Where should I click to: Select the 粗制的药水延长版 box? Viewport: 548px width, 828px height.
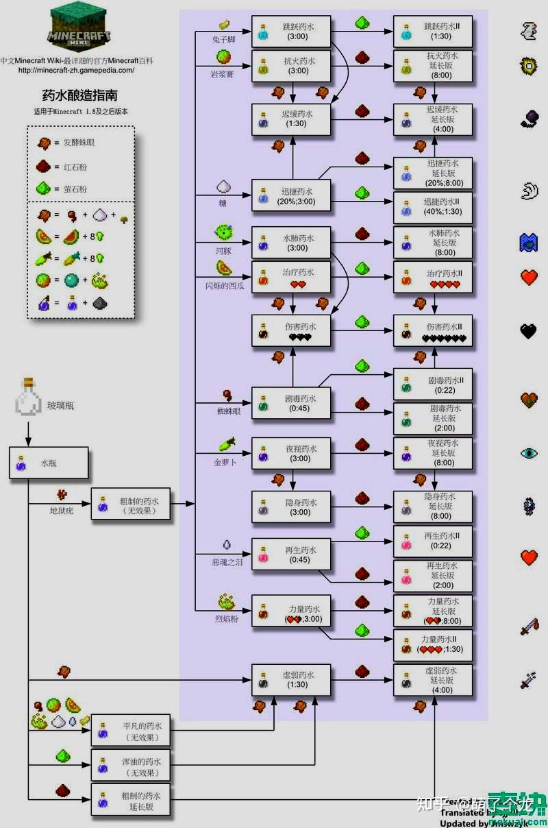[131, 800]
